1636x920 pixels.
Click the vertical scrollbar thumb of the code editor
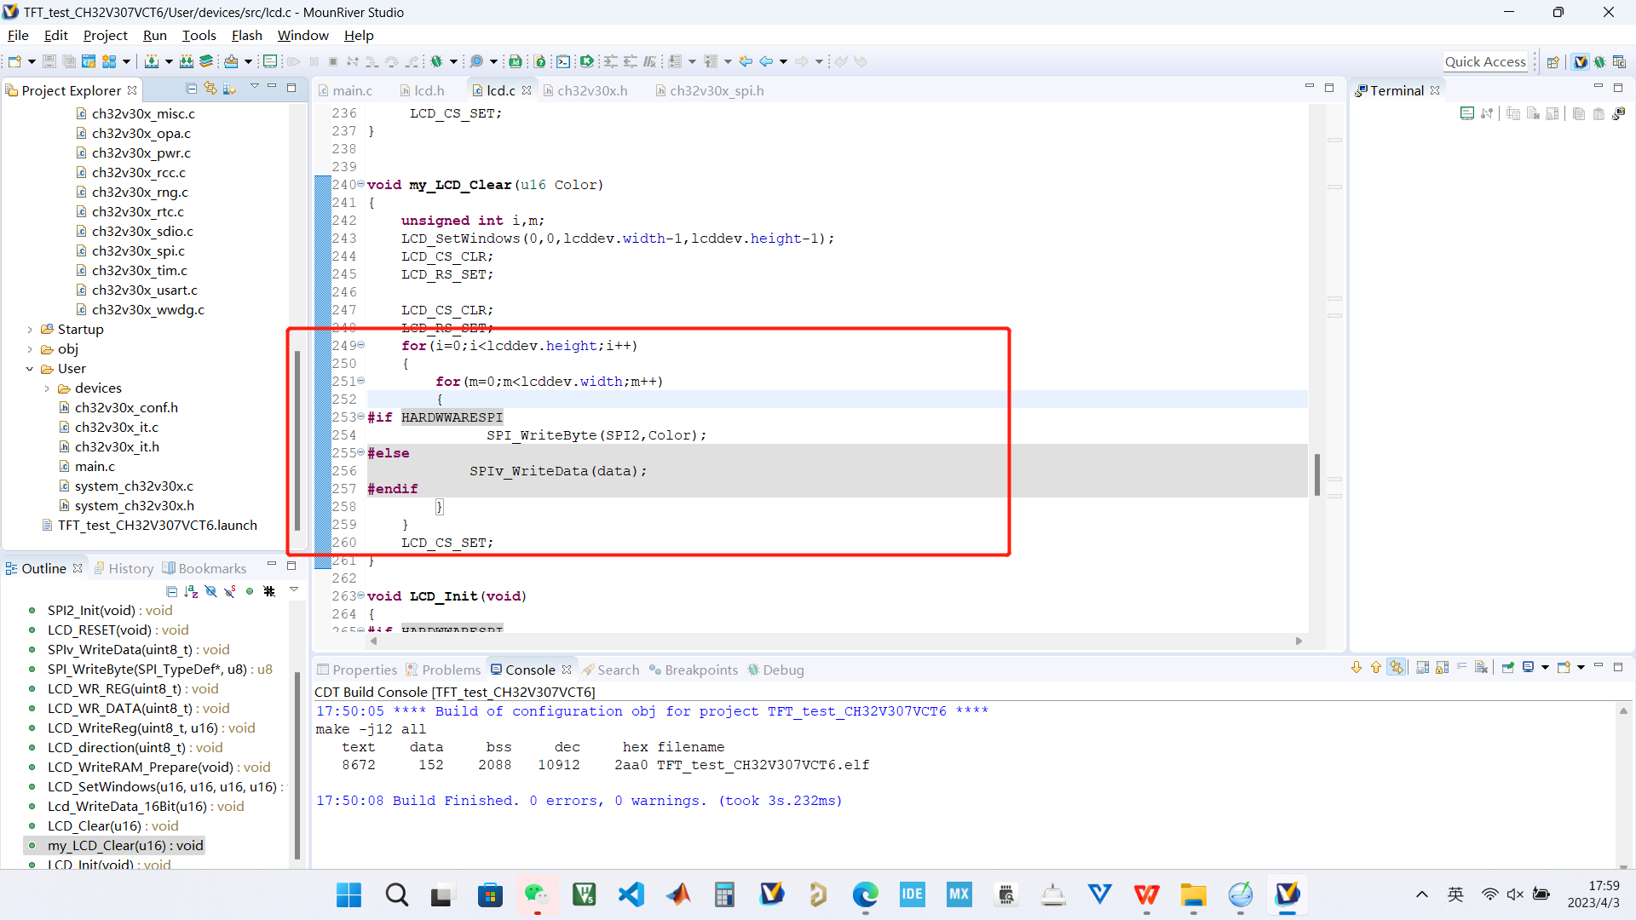point(1316,475)
